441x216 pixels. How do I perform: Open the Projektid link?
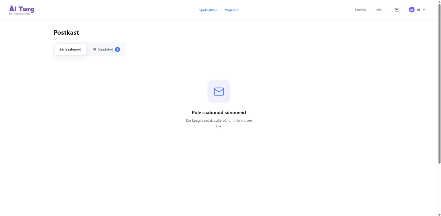coord(232,10)
